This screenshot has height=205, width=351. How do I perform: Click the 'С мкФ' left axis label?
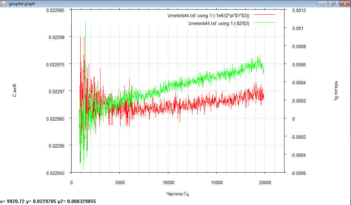[14, 91]
